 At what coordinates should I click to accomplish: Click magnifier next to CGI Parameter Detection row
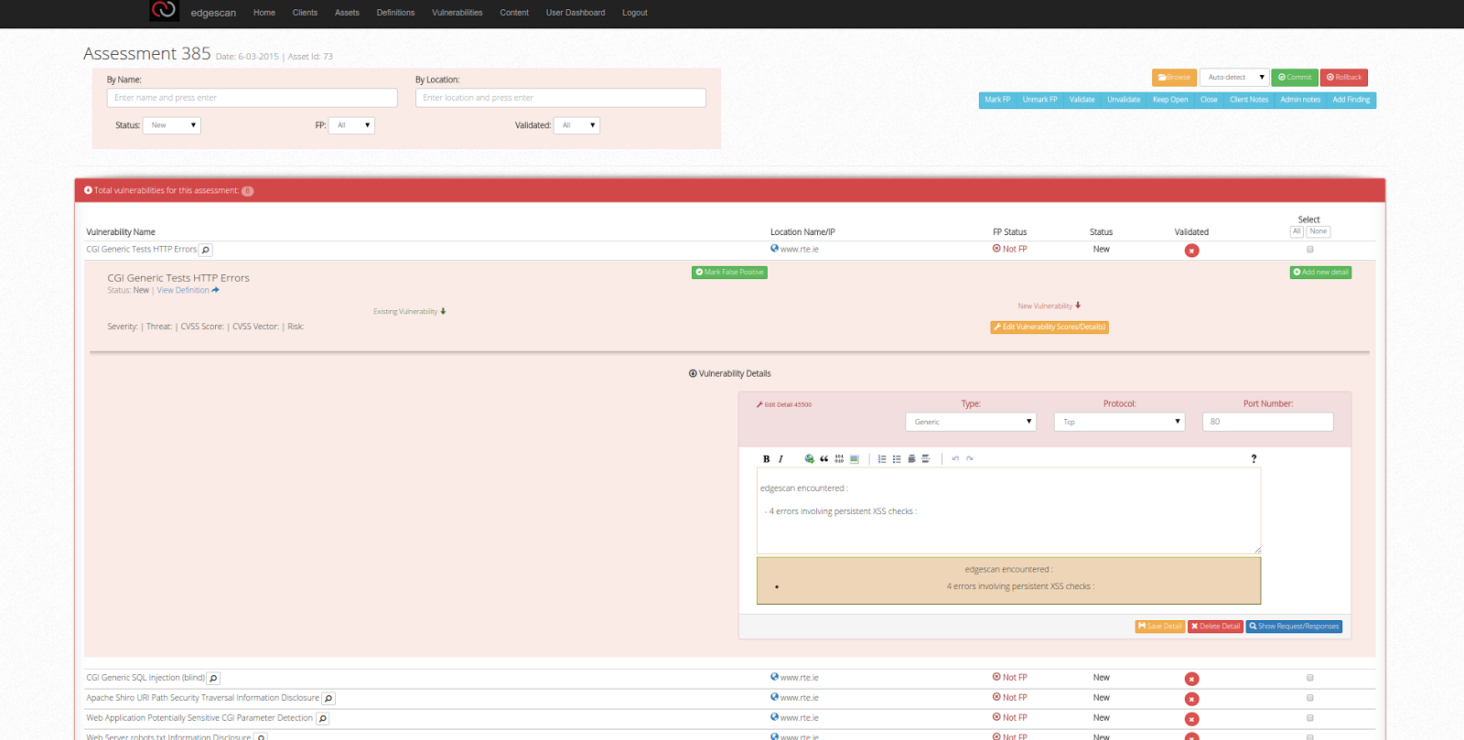(x=322, y=719)
